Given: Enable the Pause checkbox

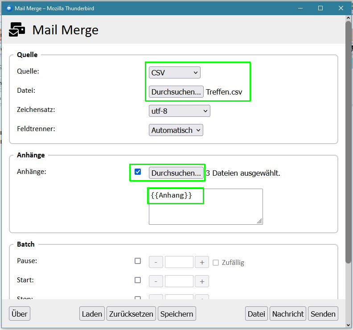Looking at the screenshot, I should pos(138,261).
